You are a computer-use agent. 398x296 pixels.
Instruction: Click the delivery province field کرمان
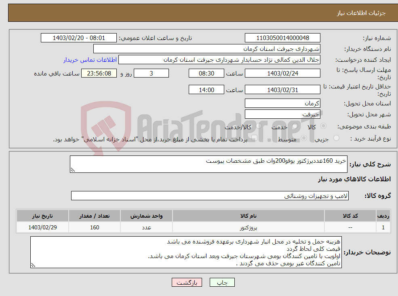click(x=282, y=103)
